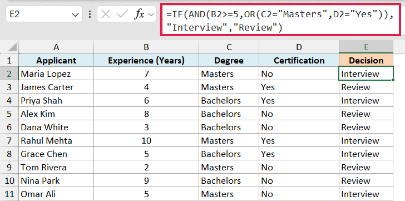This screenshot has width=405, height=201.
Task: Click Alex Kim's experience value 8
Action: point(146,114)
